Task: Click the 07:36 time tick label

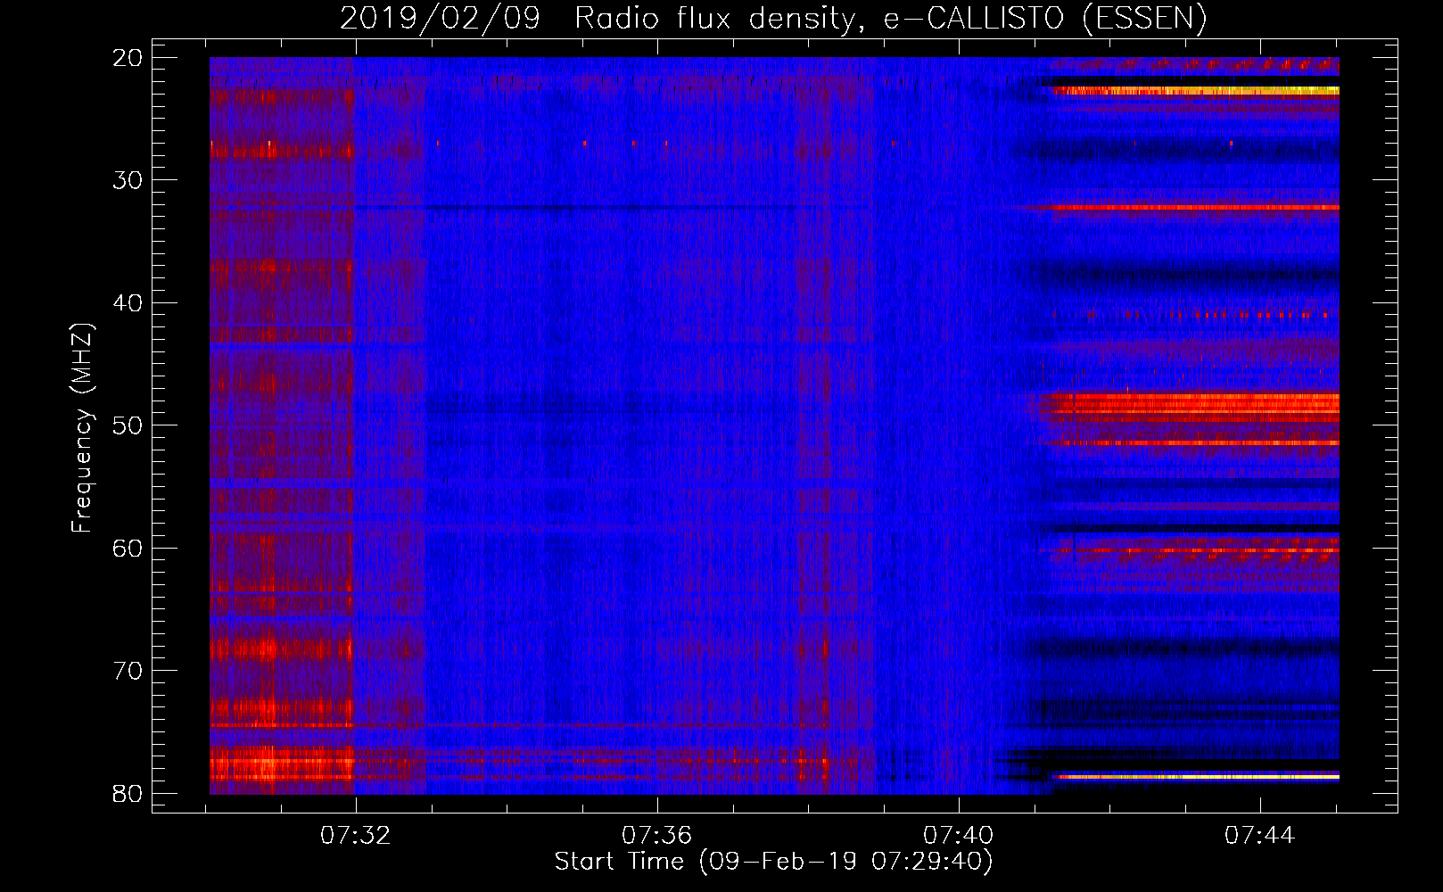Action: pyautogui.click(x=656, y=836)
